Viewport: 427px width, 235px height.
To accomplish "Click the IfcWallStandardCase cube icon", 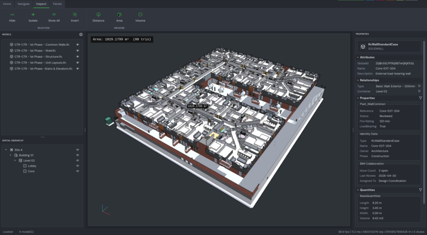I will point(363,46).
